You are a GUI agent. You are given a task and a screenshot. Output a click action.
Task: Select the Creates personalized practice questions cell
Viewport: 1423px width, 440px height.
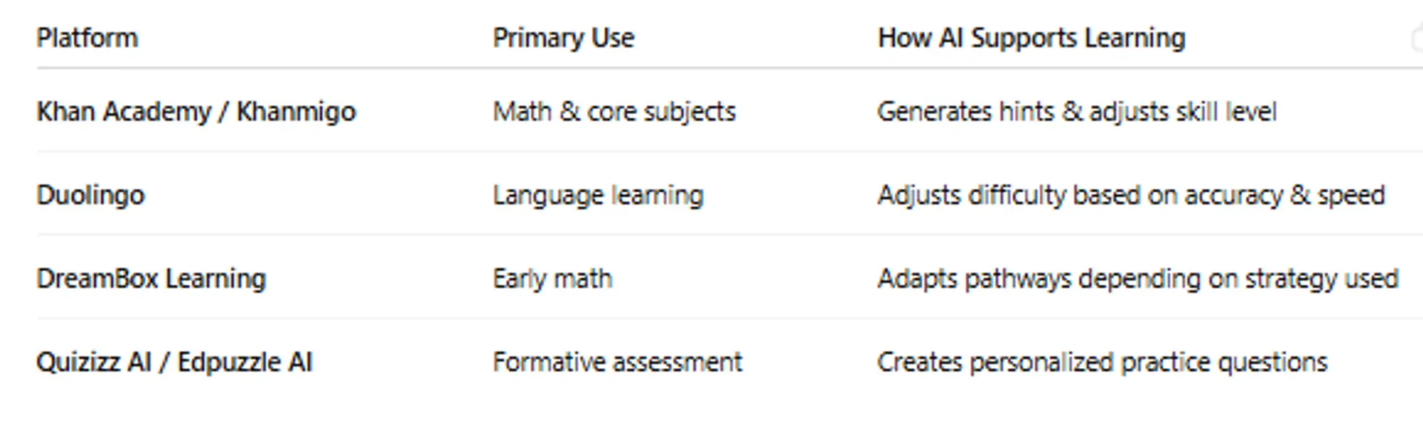click(1101, 362)
